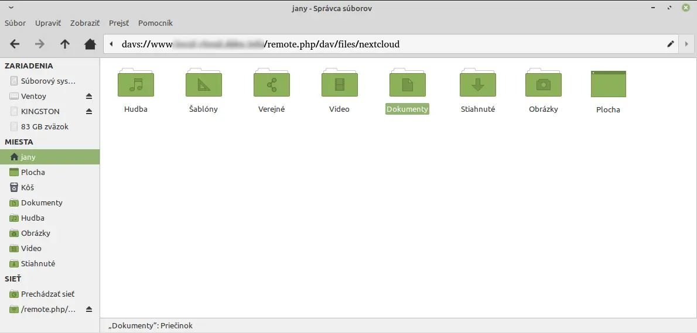This screenshot has height=333, width=697.
Task: Open the Upraviť menu
Action: click(48, 23)
